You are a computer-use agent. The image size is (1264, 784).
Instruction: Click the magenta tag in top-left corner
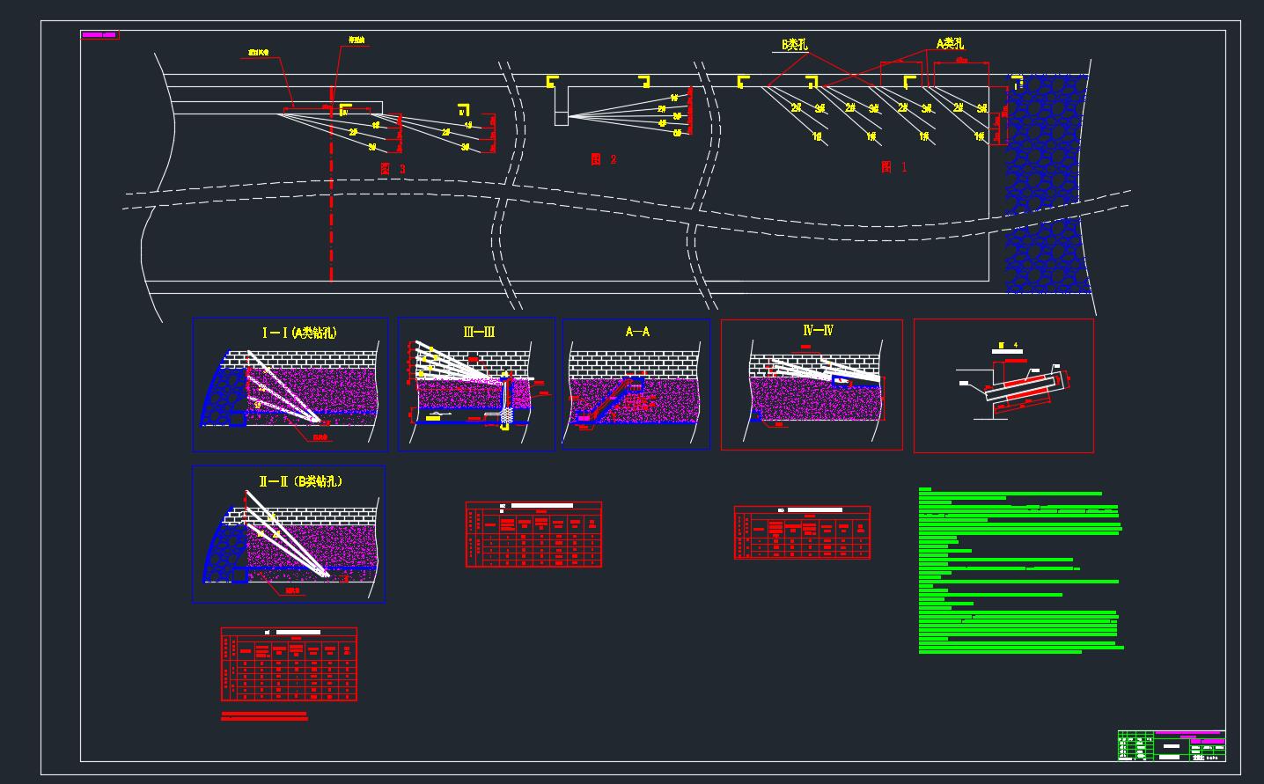point(99,35)
